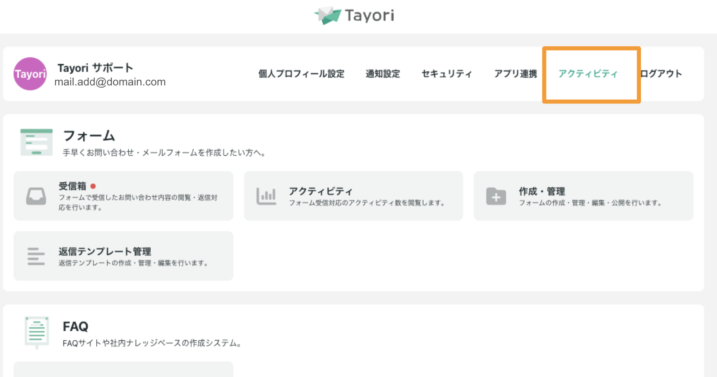Go to セキュリティ settings
This screenshot has width=717, height=377.
coord(447,74)
